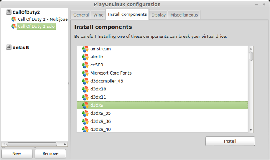This screenshot has height=160, width=270.
Task: Click the component list scroll down arrow
Action: tap(251, 130)
